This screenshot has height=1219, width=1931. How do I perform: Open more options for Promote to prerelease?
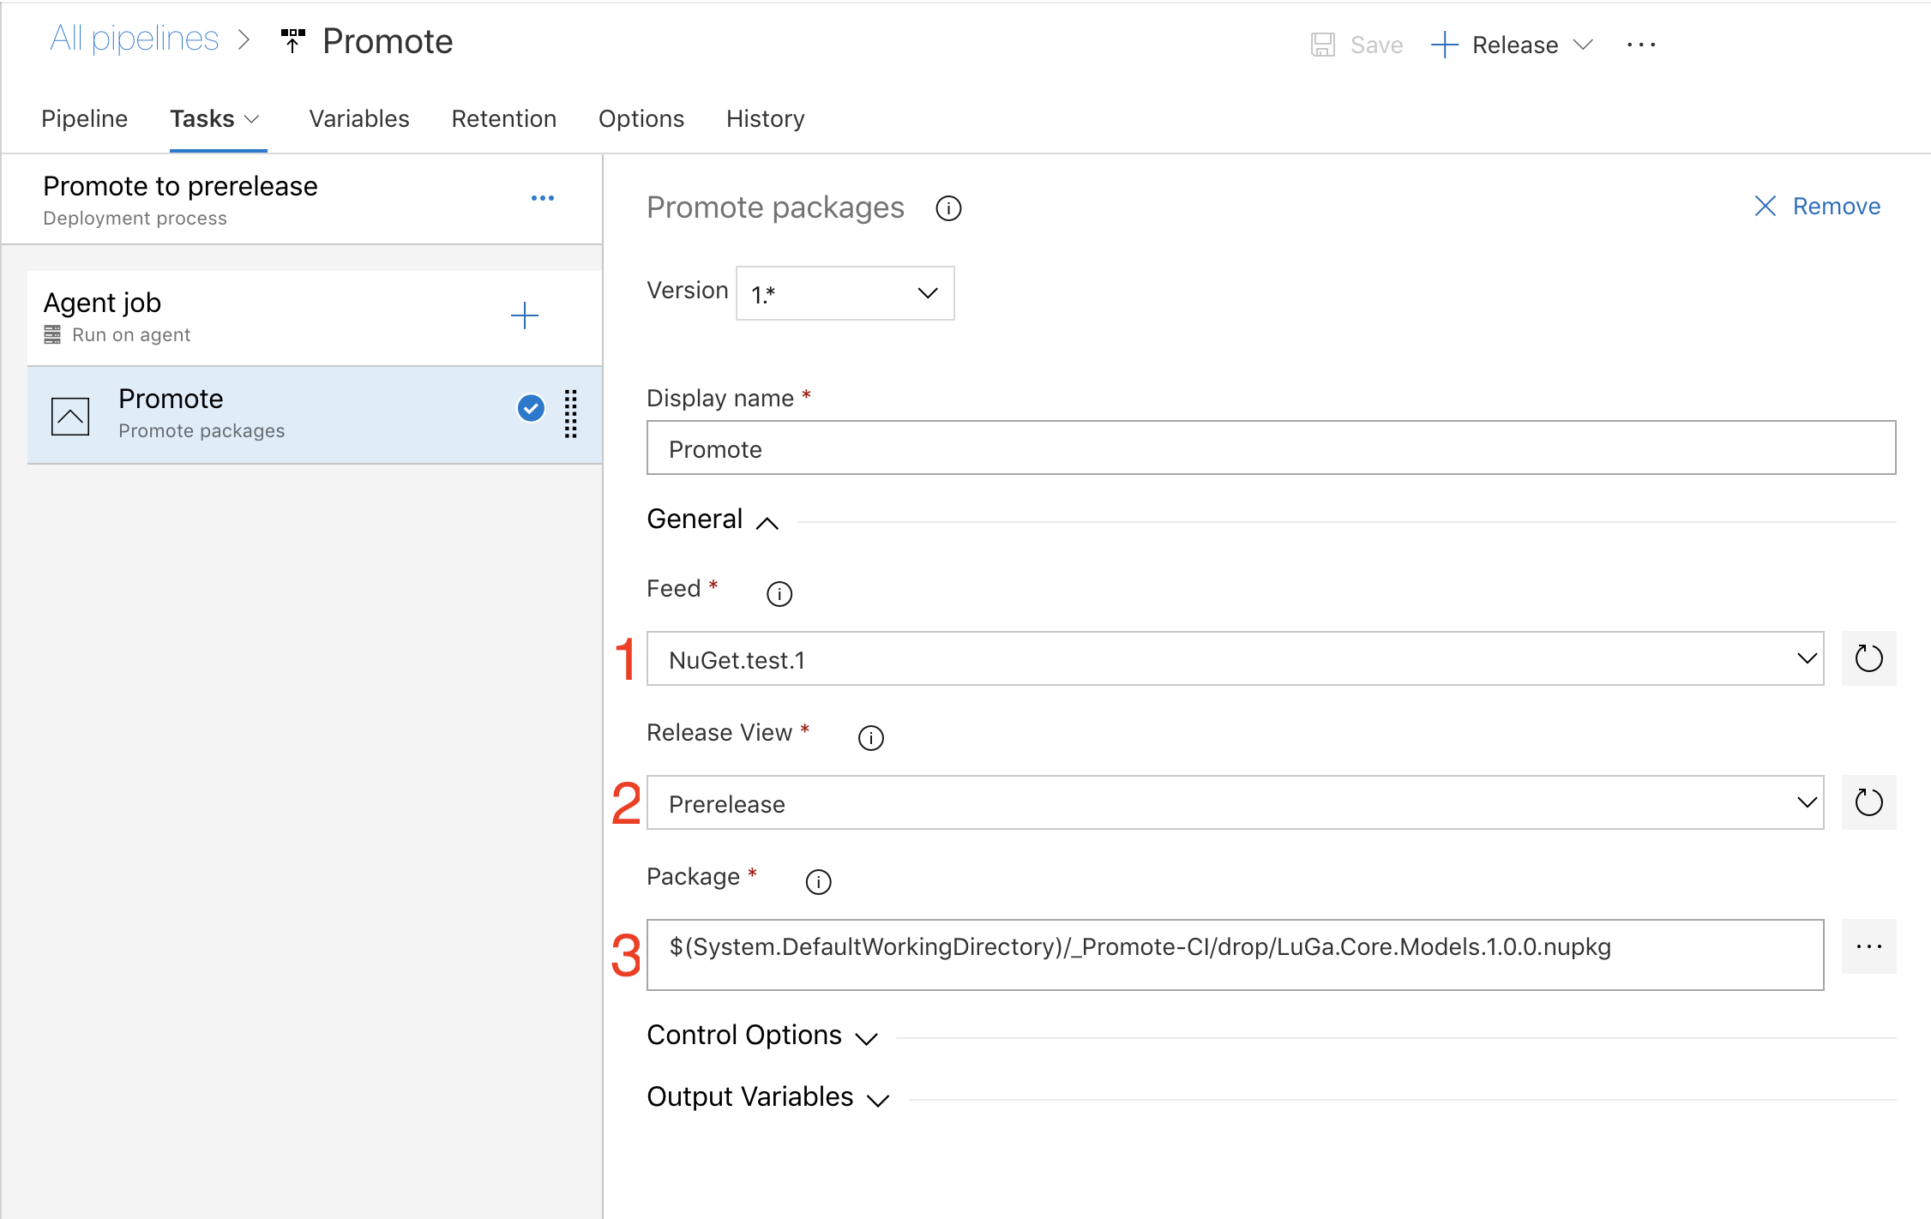pos(542,198)
